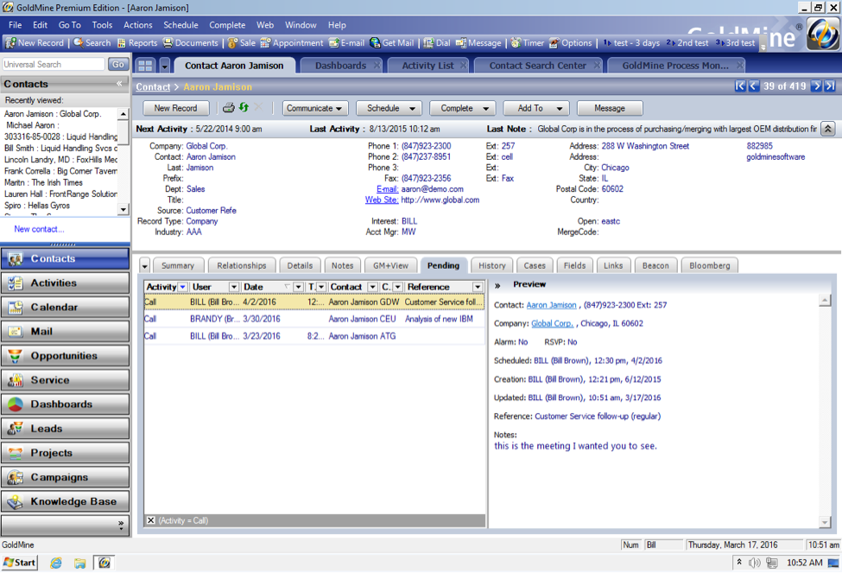Click the tab layout grid icon

click(146, 66)
